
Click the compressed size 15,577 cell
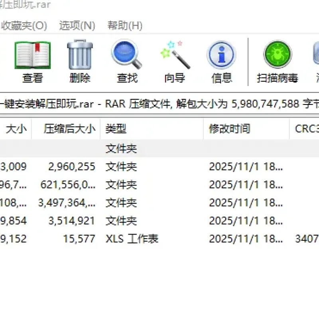click(x=79, y=239)
